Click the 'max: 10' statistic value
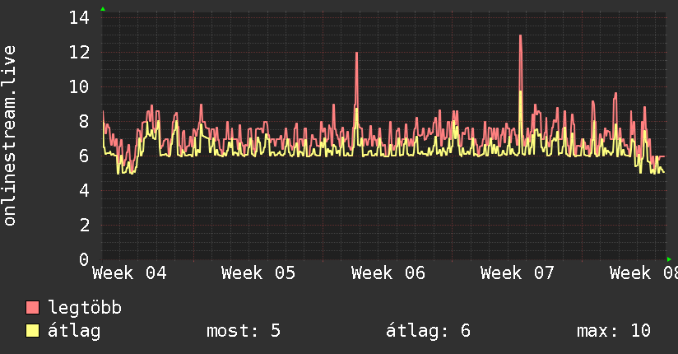 click(614, 331)
